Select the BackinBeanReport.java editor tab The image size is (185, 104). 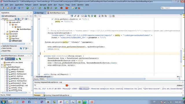57,13
